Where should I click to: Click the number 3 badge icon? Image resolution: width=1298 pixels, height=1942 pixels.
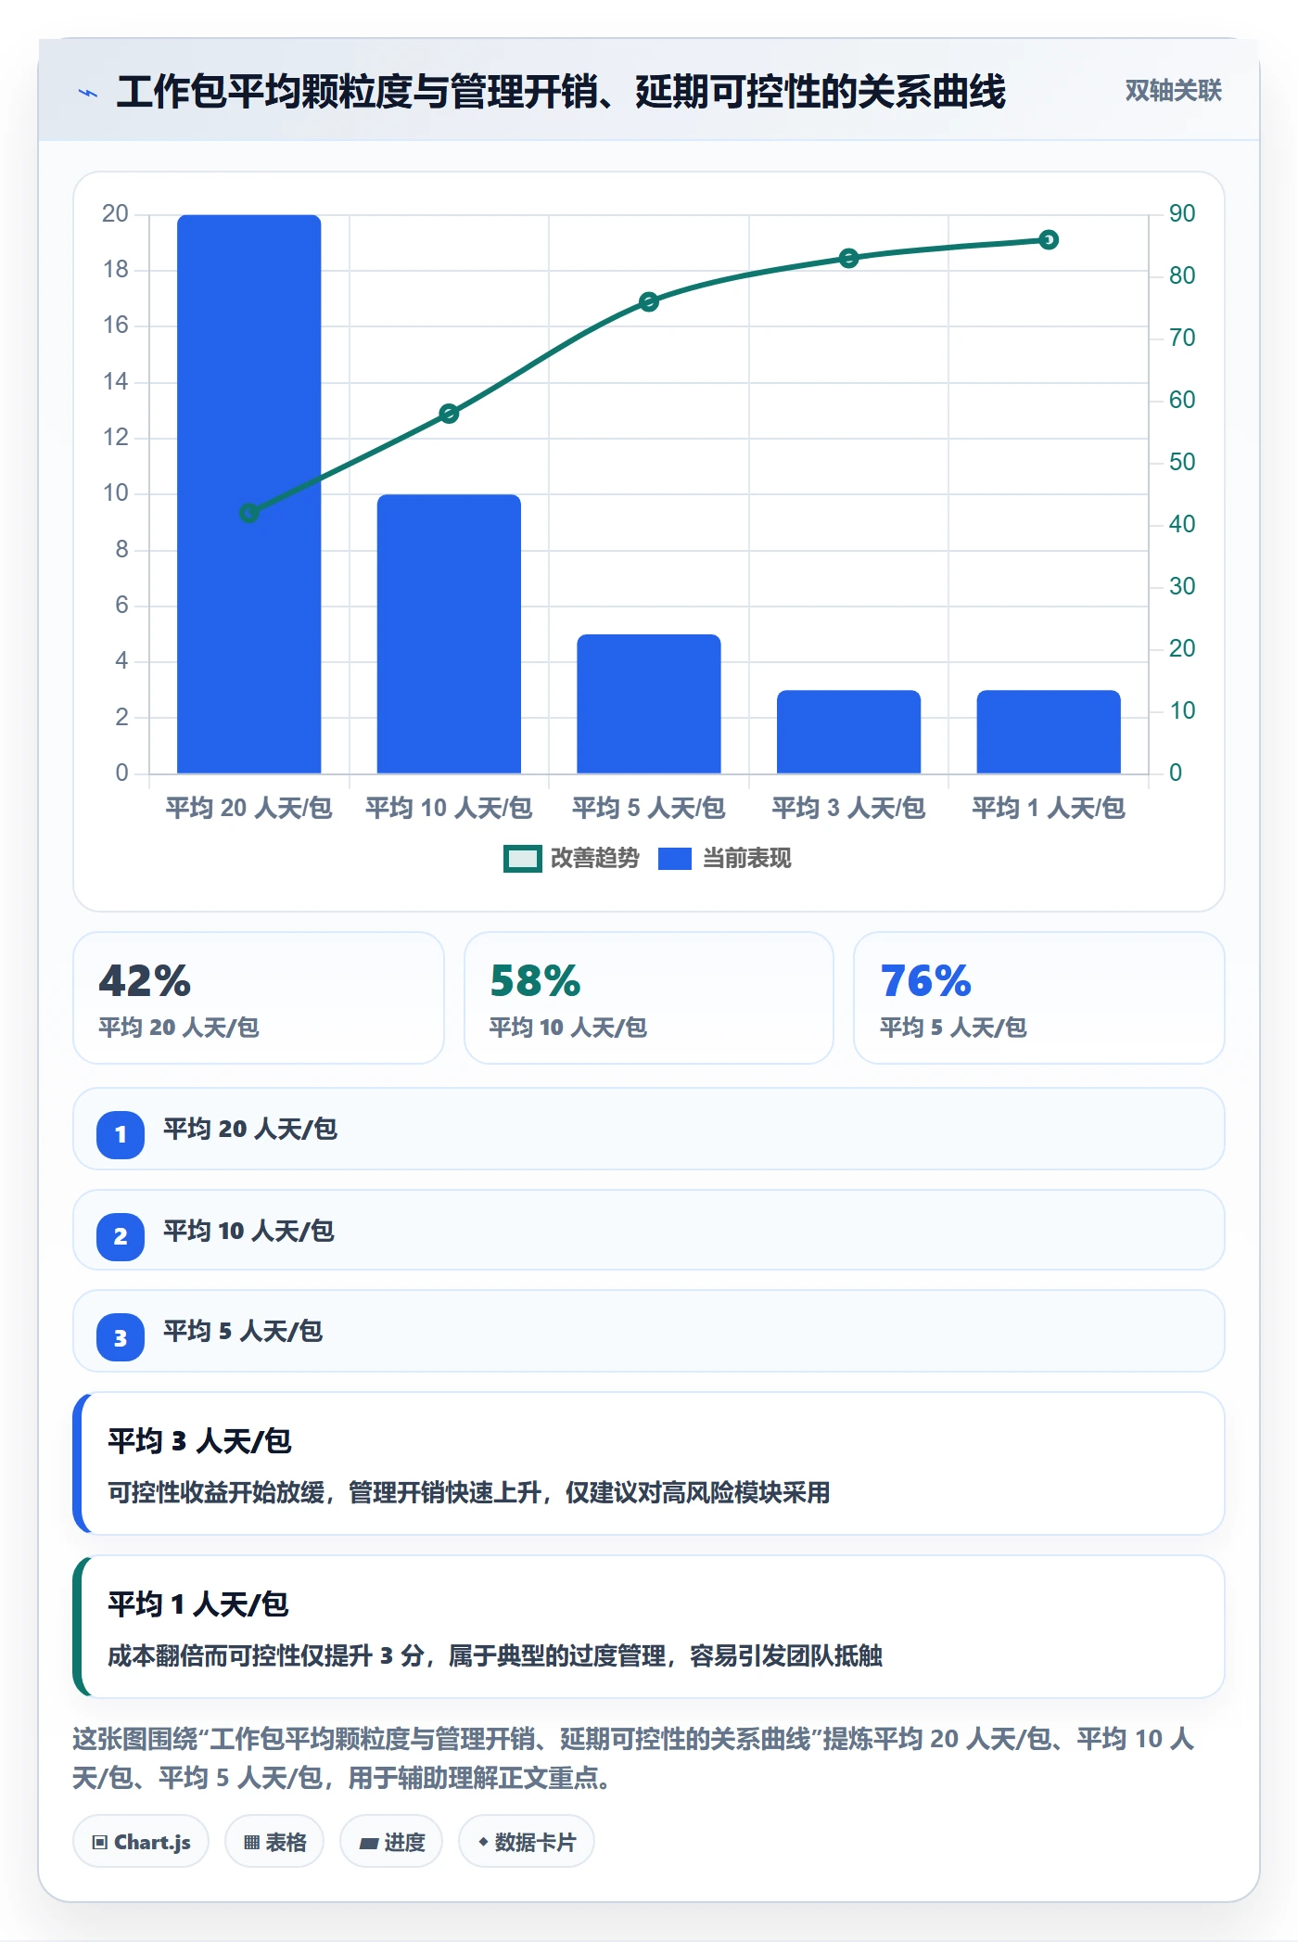point(121,1338)
